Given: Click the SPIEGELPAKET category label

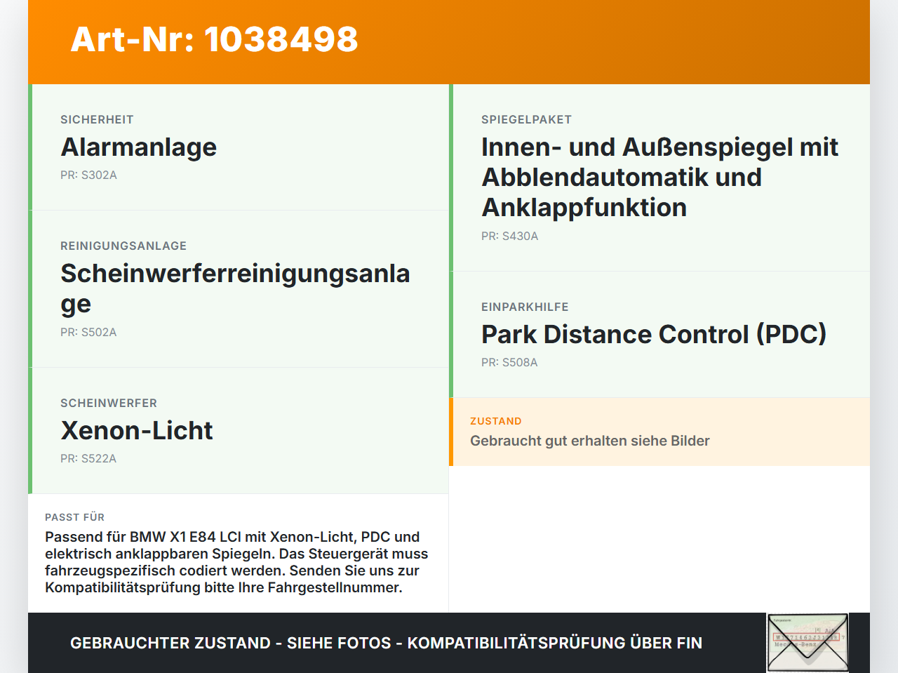Looking at the screenshot, I should [526, 119].
